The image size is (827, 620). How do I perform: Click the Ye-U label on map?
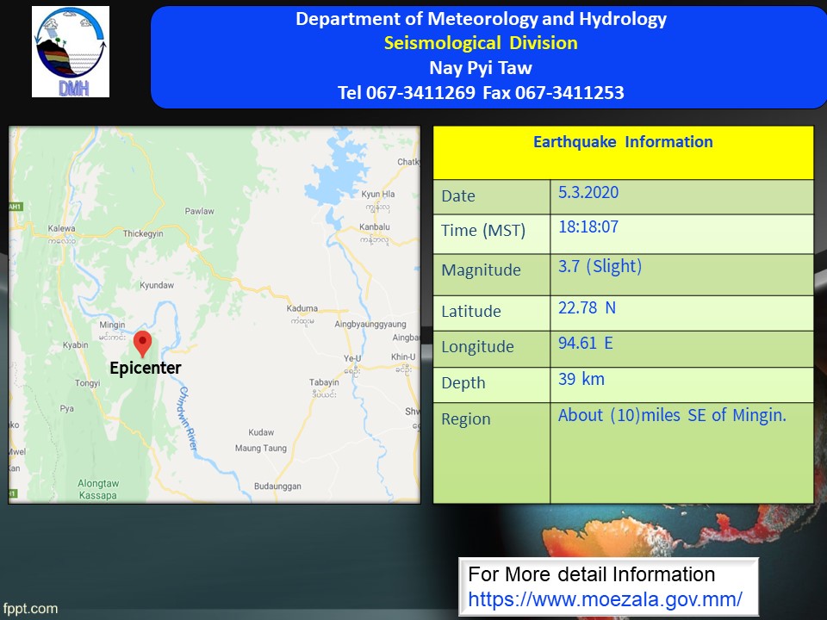pyautogui.click(x=352, y=358)
